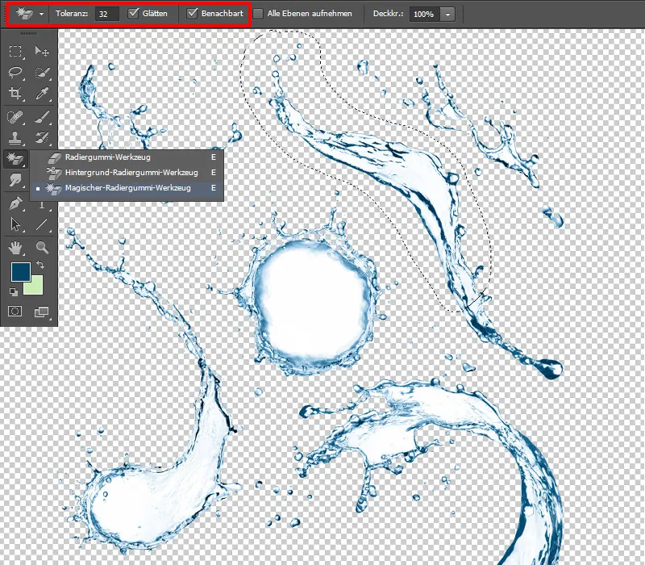Select the Crop tool
Image resolution: width=645 pixels, height=565 pixels.
coord(15,94)
